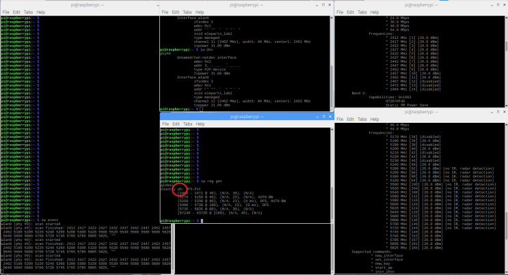Click the 'Band 2:' heading line

tap(359, 93)
